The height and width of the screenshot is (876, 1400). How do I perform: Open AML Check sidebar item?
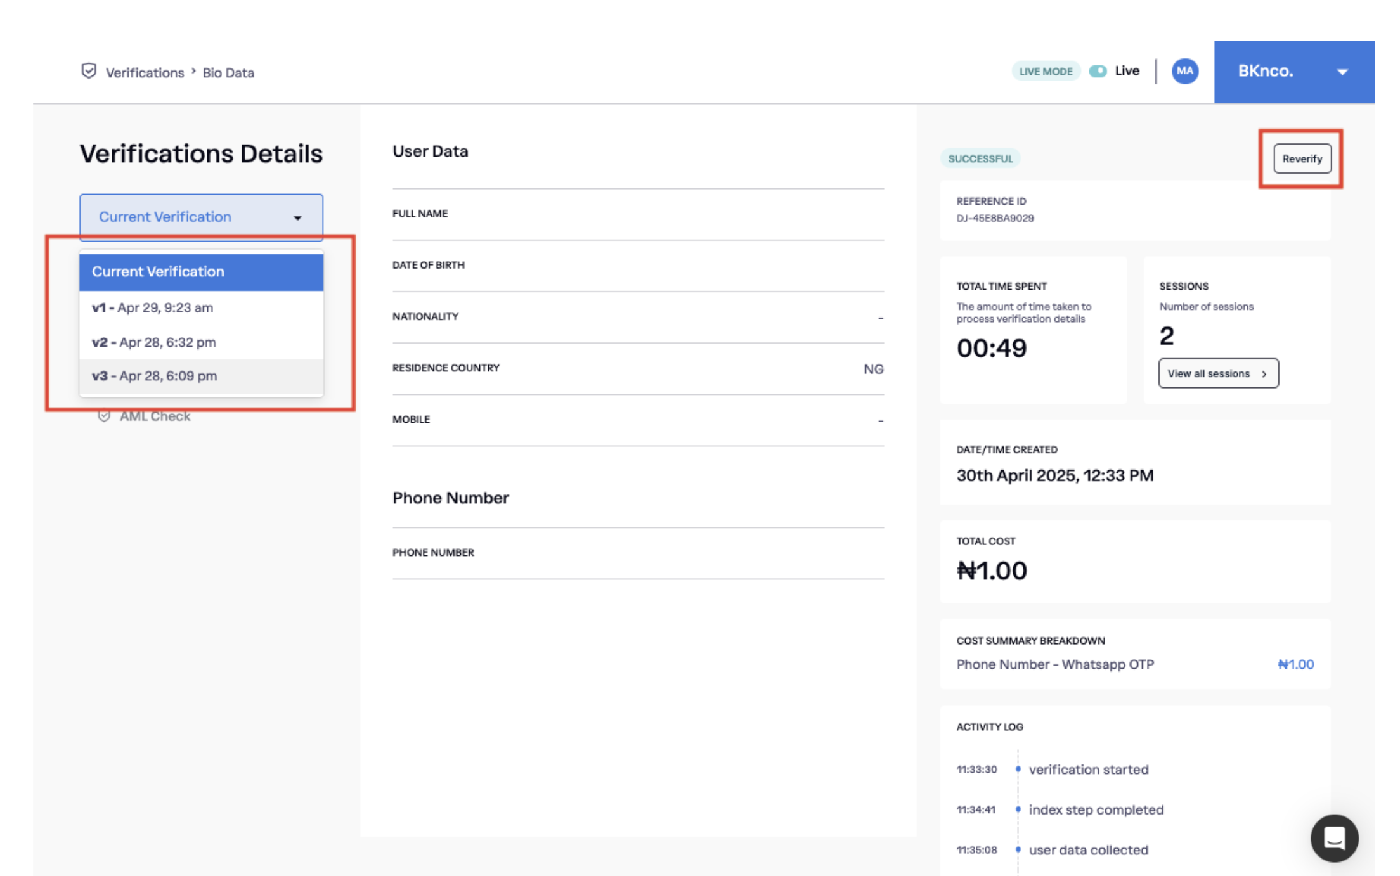(x=155, y=416)
